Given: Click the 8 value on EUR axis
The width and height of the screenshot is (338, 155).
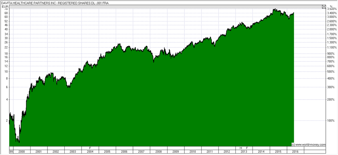Looking at the screenshot, I should pos(7,78).
